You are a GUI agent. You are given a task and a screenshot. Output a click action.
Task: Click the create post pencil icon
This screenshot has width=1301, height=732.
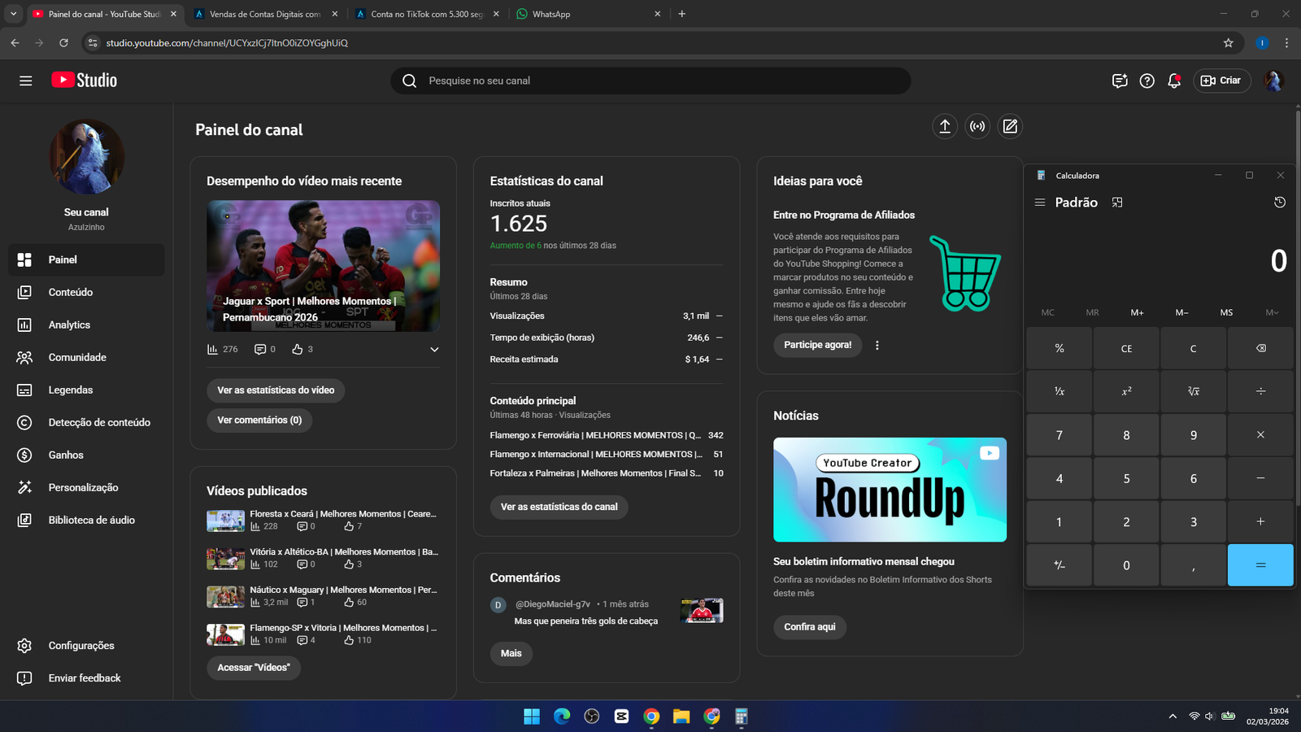(1010, 126)
